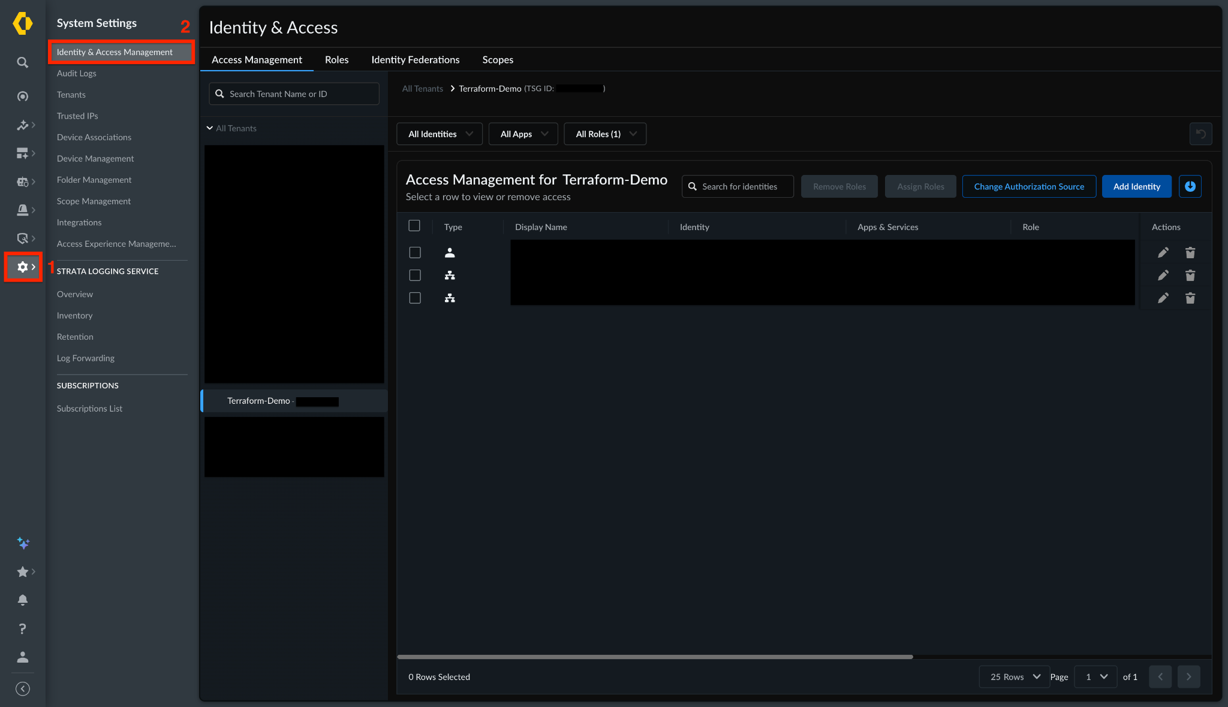
Task: Open Scope Management in System Settings
Action: tap(94, 201)
